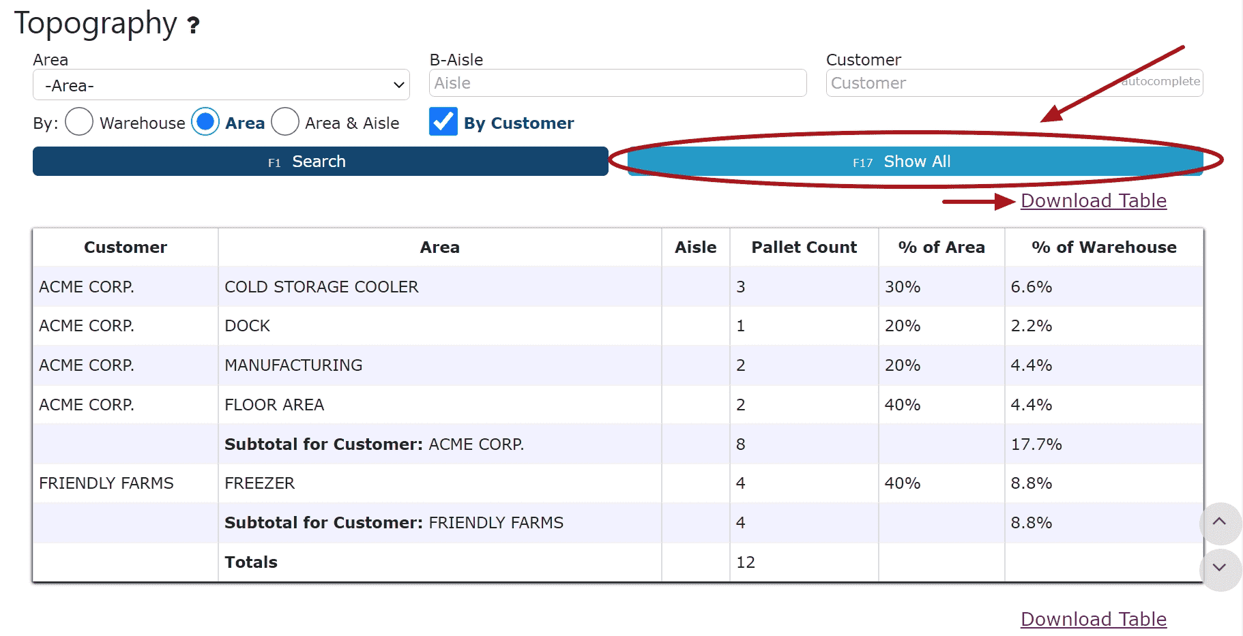Uncheck the By Customer checkbox
The image size is (1243, 636).
443,122
